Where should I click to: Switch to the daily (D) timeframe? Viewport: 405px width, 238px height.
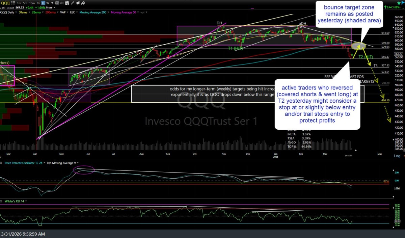(x=43, y=3)
